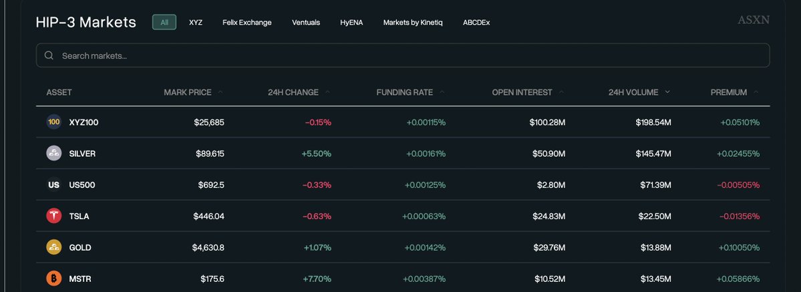Click the US500 asset icon
Viewport: 801px width, 292px height.
click(53, 184)
